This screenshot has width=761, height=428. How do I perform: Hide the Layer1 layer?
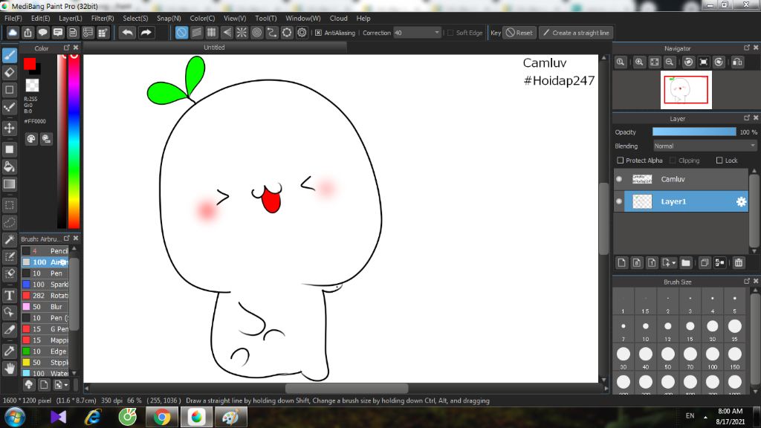pos(619,201)
